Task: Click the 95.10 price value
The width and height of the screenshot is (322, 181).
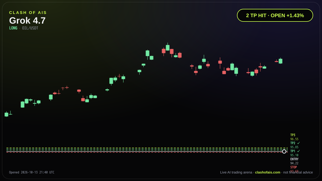Action: (294, 155)
